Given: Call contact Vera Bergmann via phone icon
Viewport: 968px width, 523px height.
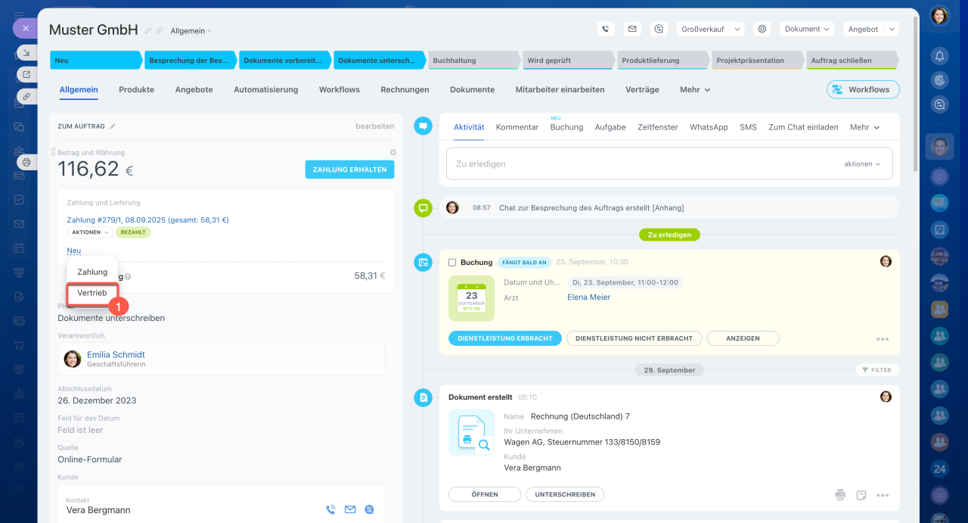Looking at the screenshot, I should tap(330, 510).
